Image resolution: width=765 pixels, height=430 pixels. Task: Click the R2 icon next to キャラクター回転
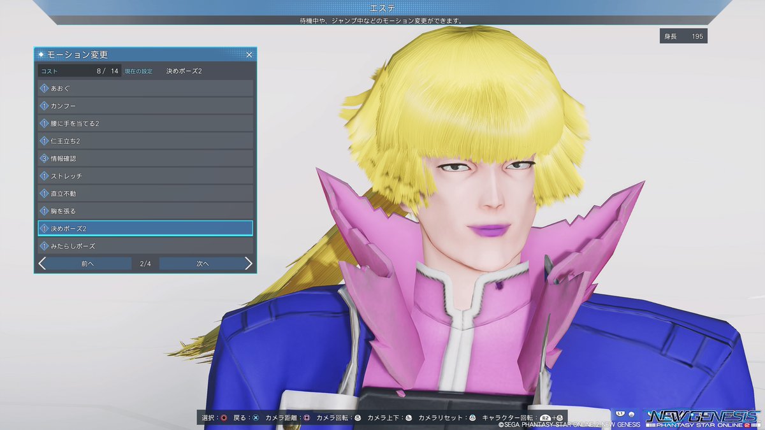coord(546,419)
